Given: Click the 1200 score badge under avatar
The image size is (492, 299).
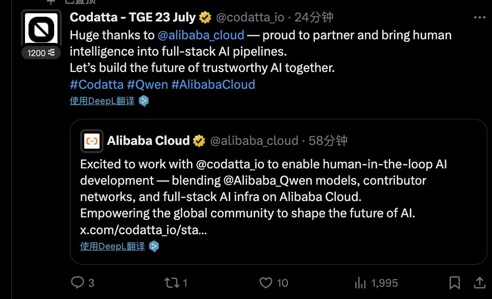Looking at the screenshot, I should pyautogui.click(x=41, y=53).
